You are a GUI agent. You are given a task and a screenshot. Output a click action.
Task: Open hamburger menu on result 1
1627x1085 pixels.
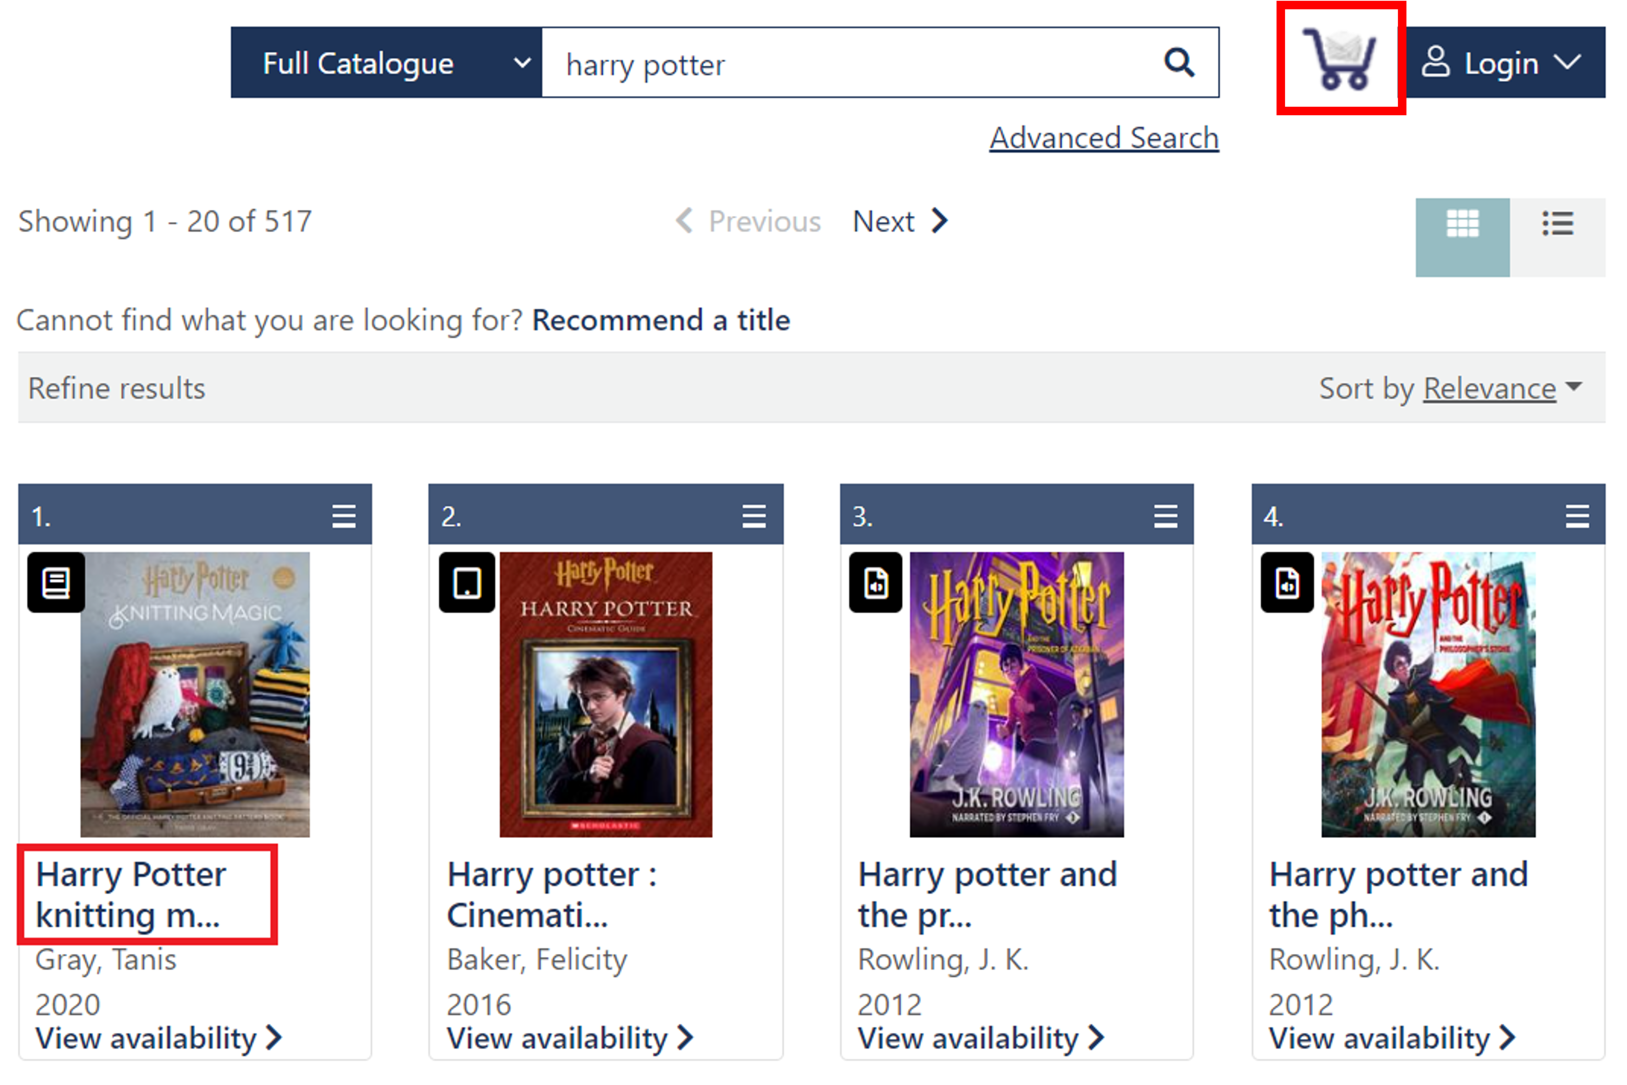tap(343, 516)
